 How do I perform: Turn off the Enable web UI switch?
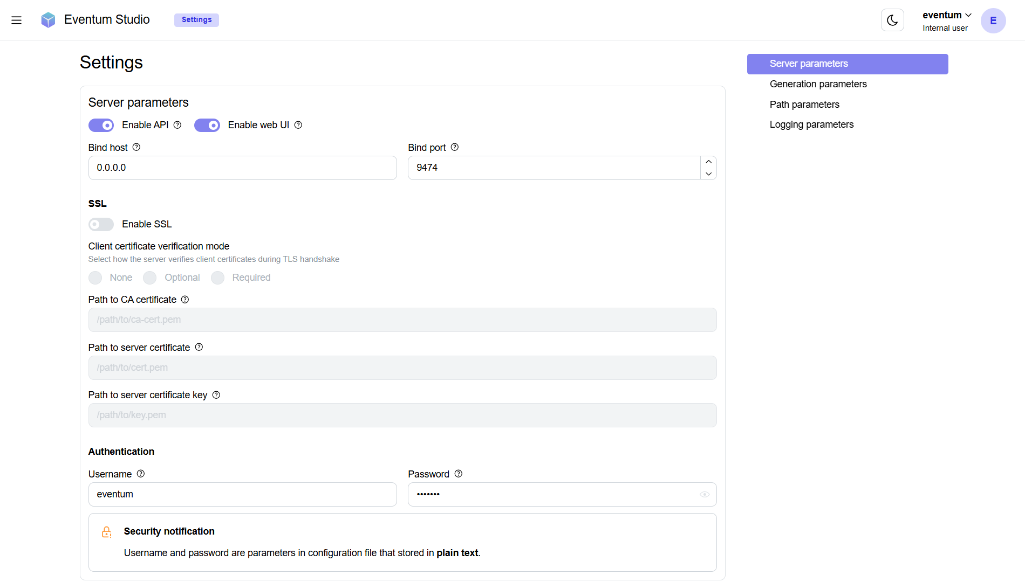coord(207,126)
